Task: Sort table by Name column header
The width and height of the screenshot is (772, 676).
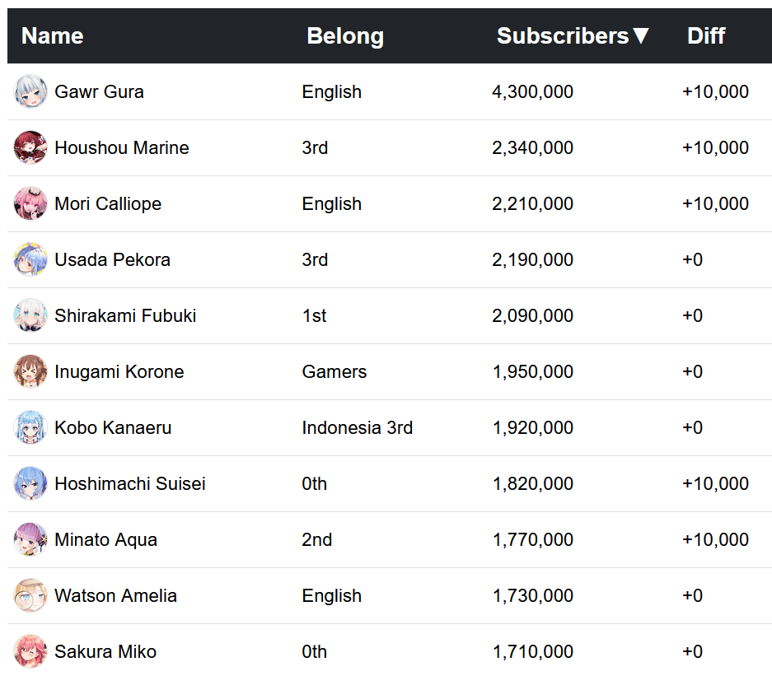Action: tap(52, 36)
